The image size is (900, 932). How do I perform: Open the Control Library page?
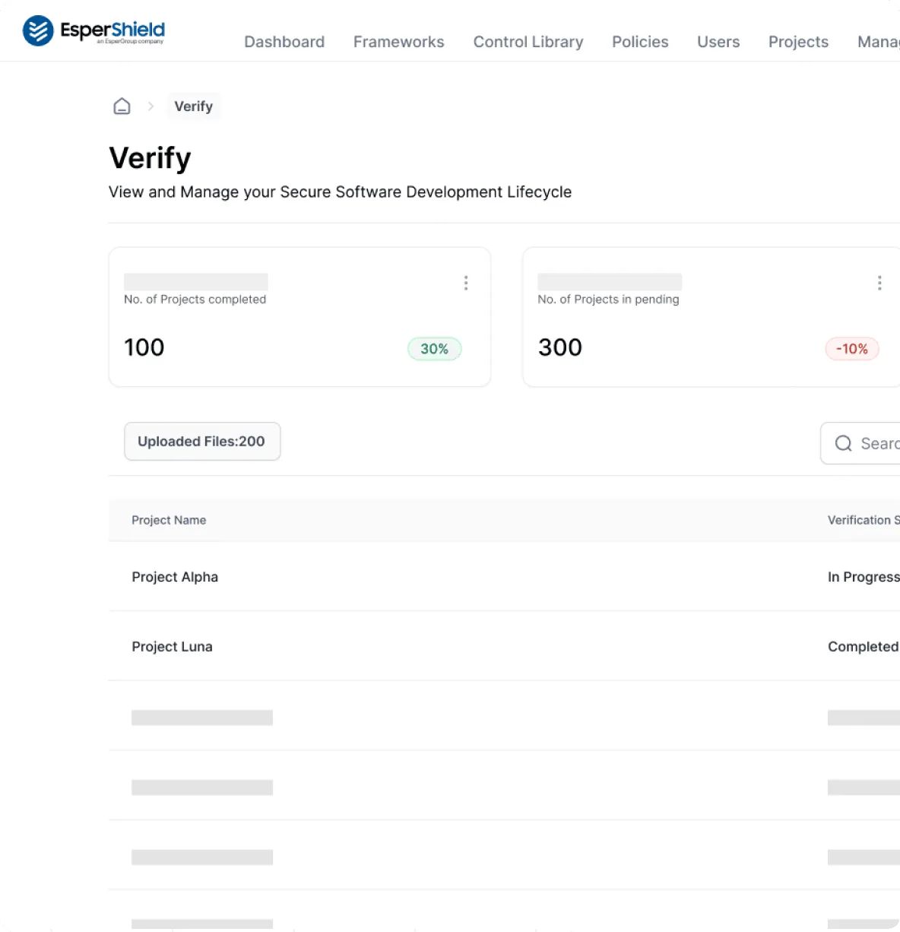click(x=528, y=42)
